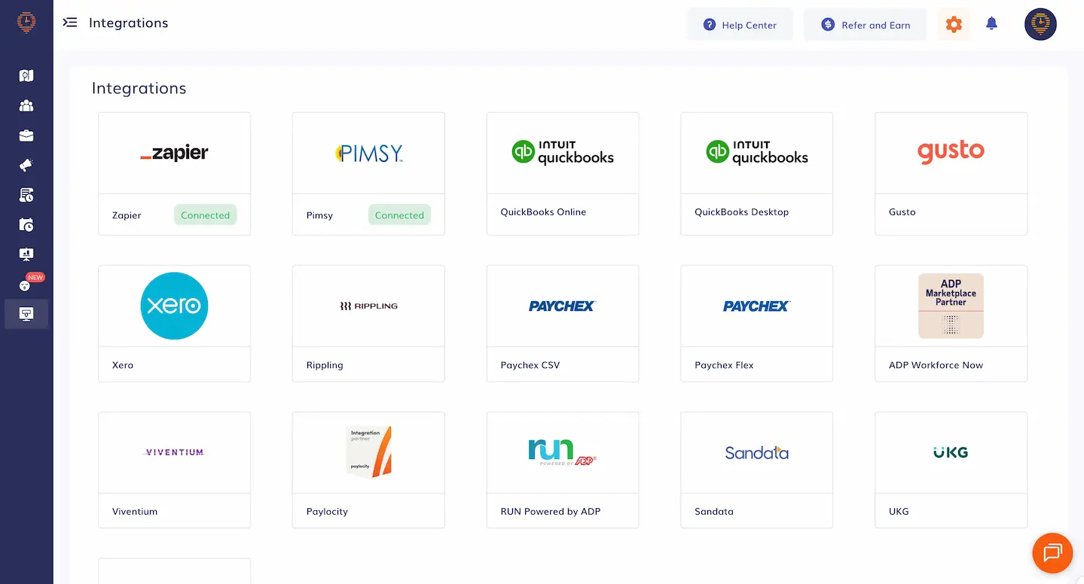Click the Sandata logo
The width and height of the screenshot is (1084, 584).
[x=757, y=453]
